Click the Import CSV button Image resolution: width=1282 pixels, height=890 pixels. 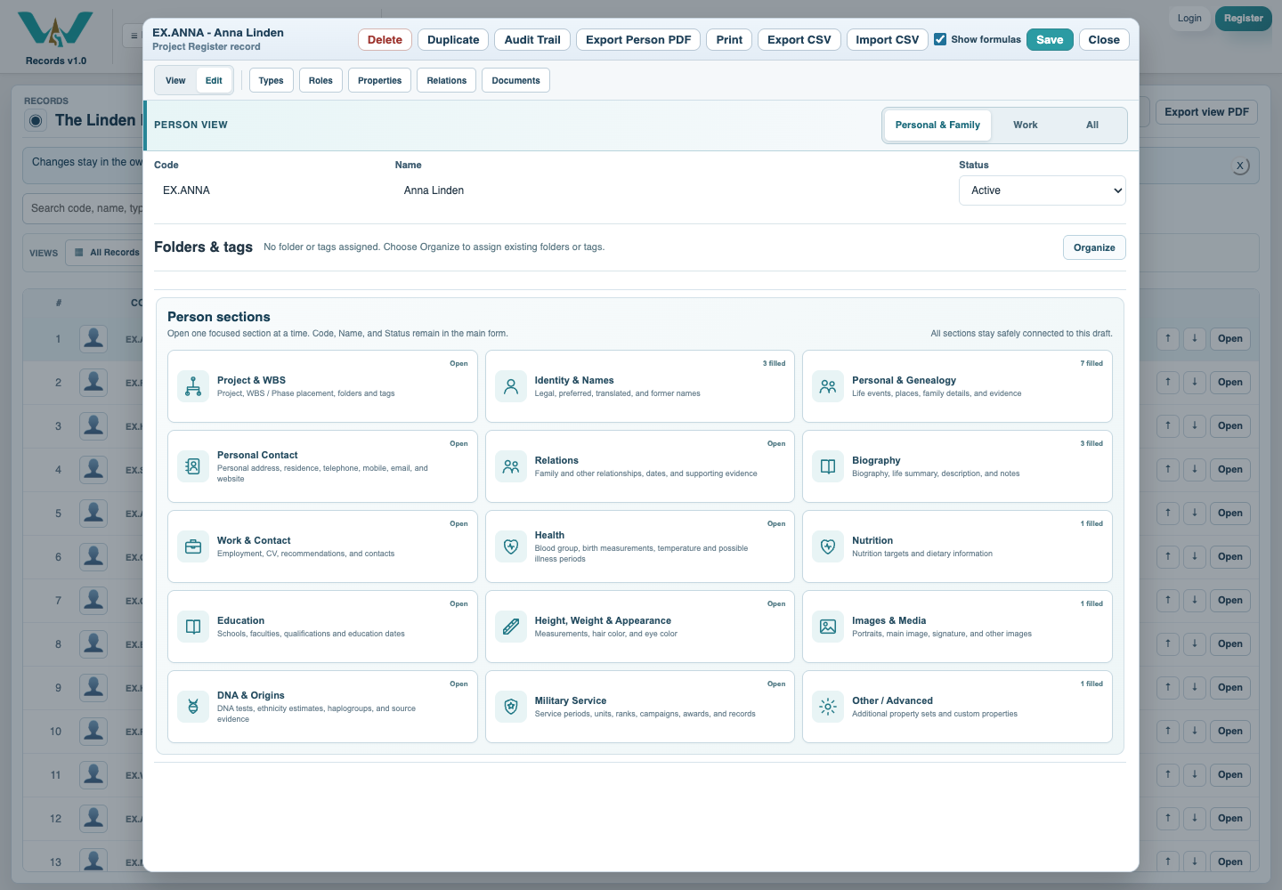888,39
